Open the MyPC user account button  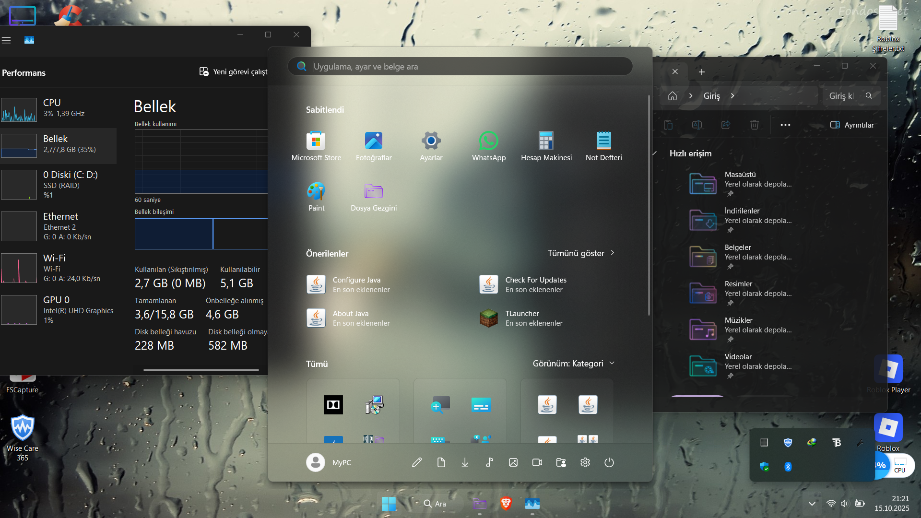[329, 462]
